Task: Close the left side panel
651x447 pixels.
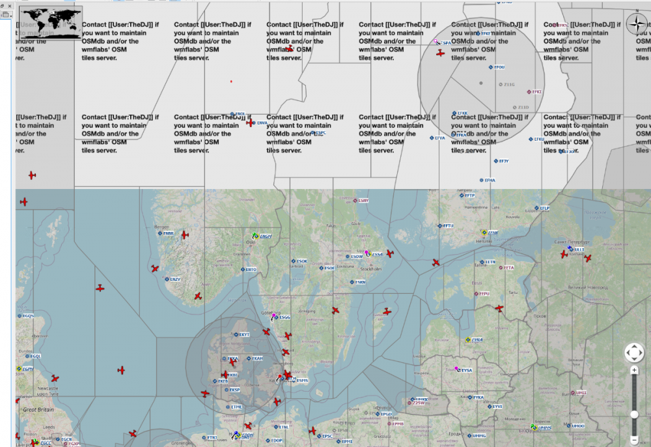Action: click(x=9, y=5)
